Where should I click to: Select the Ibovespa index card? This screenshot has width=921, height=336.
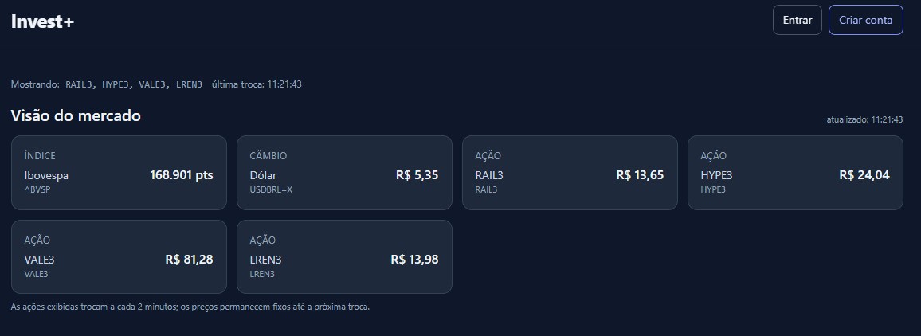119,173
